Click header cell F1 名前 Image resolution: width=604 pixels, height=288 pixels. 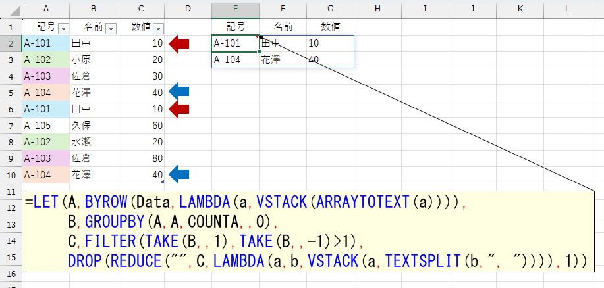pyautogui.click(x=283, y=27)
